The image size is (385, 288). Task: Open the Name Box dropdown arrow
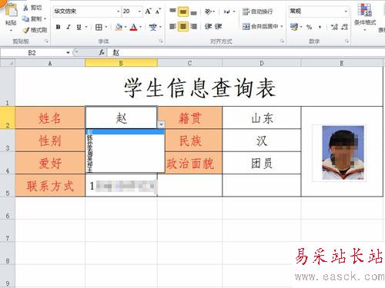(68, 53)
